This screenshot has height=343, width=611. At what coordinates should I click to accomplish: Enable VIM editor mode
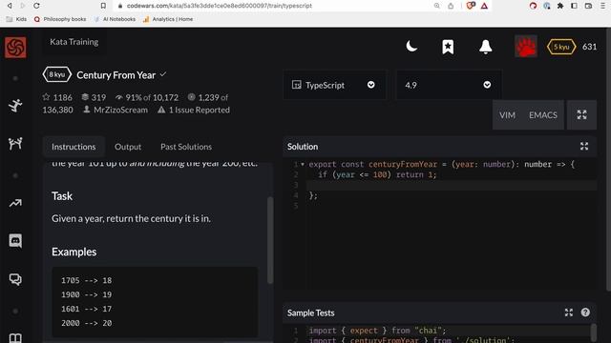point(507,115)
